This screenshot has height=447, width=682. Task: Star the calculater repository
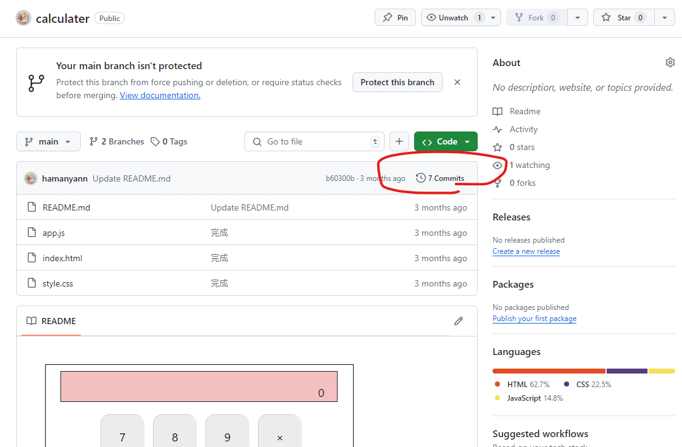pyautogui.click(x=624, y=18)
